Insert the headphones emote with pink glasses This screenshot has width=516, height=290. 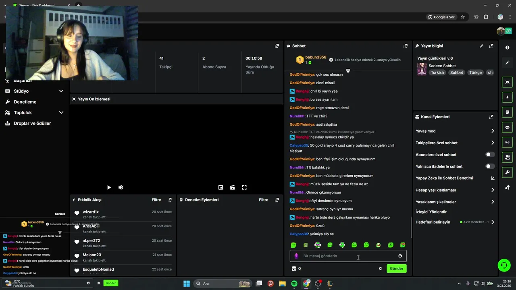[318, 245]
